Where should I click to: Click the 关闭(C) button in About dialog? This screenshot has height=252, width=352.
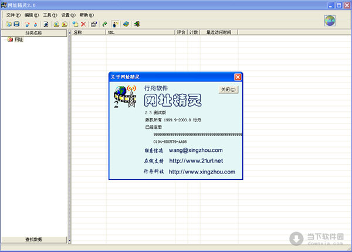(x=228, y=90)
